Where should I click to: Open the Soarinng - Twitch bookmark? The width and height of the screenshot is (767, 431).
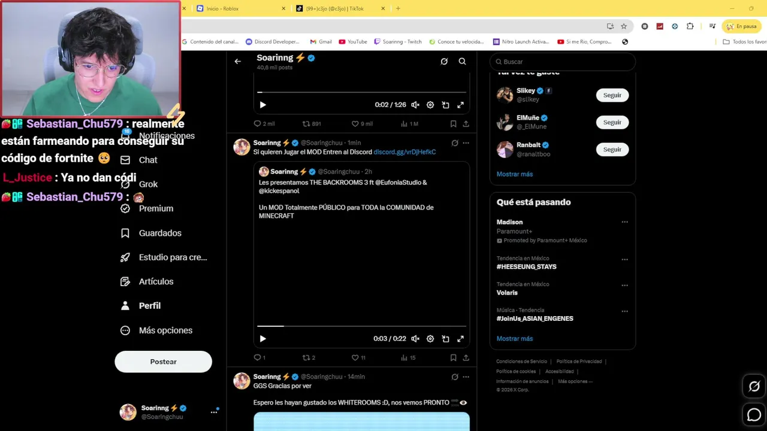(398, 42)
